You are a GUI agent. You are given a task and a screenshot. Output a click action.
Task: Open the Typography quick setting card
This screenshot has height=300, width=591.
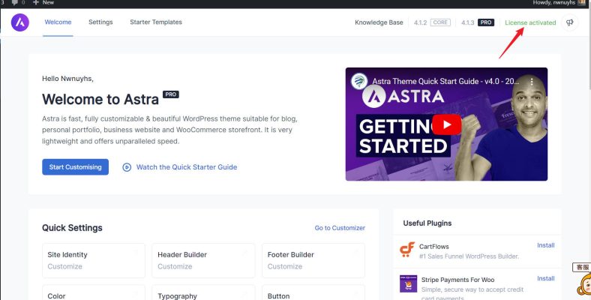[x=203, y=292]
